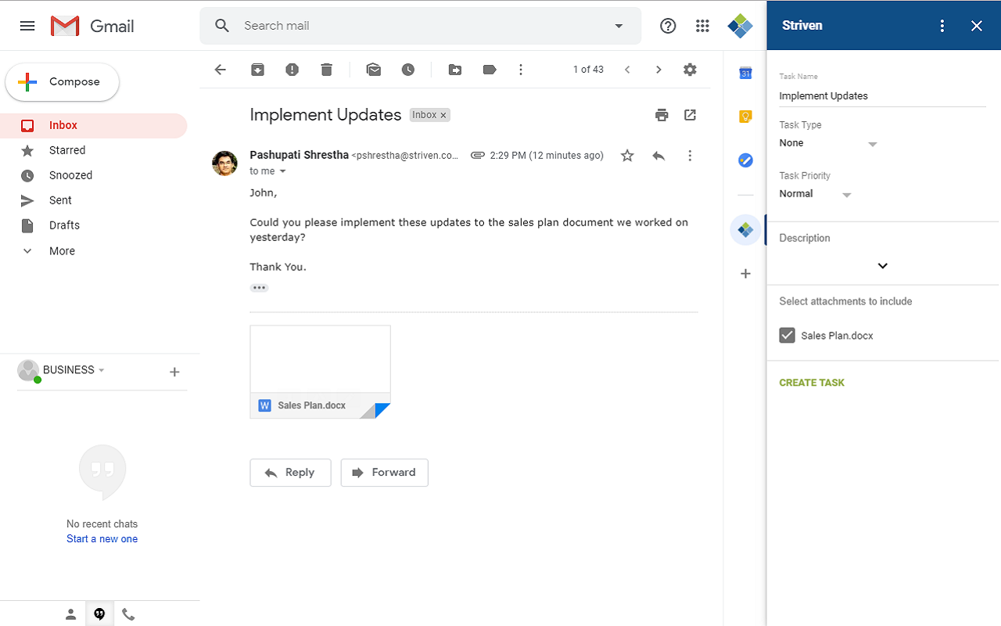Open the Support help icon

(668, 26)
